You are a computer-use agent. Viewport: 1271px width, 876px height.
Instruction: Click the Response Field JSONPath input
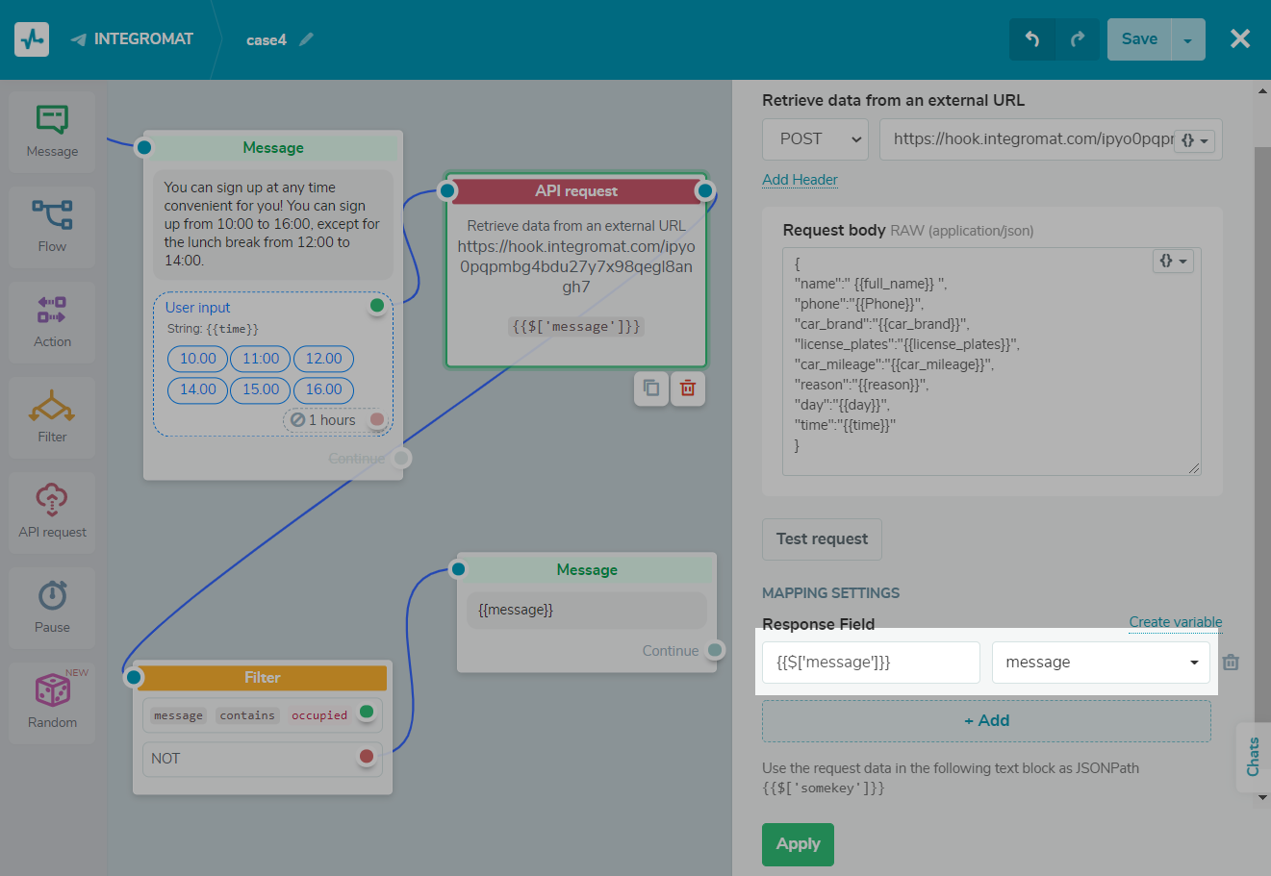[x=870, y=663]
